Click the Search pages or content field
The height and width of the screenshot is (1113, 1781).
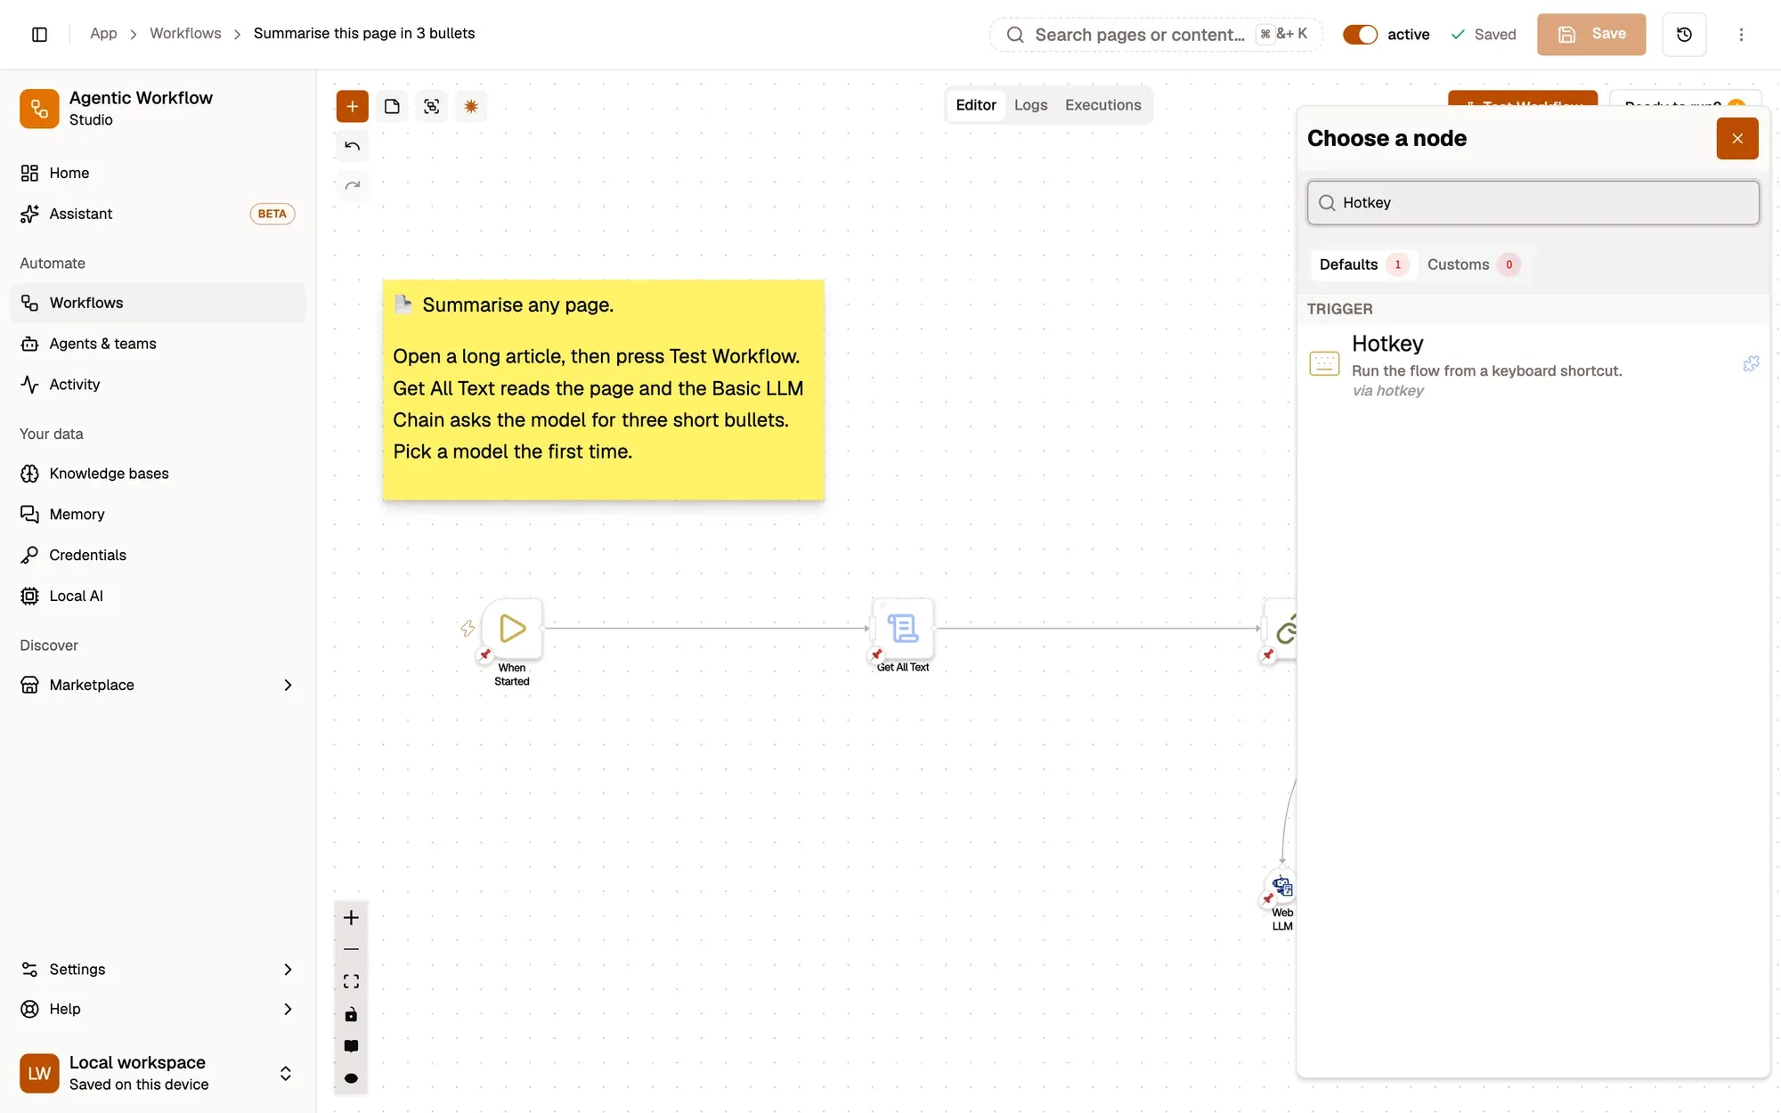tap(1156, 34)
